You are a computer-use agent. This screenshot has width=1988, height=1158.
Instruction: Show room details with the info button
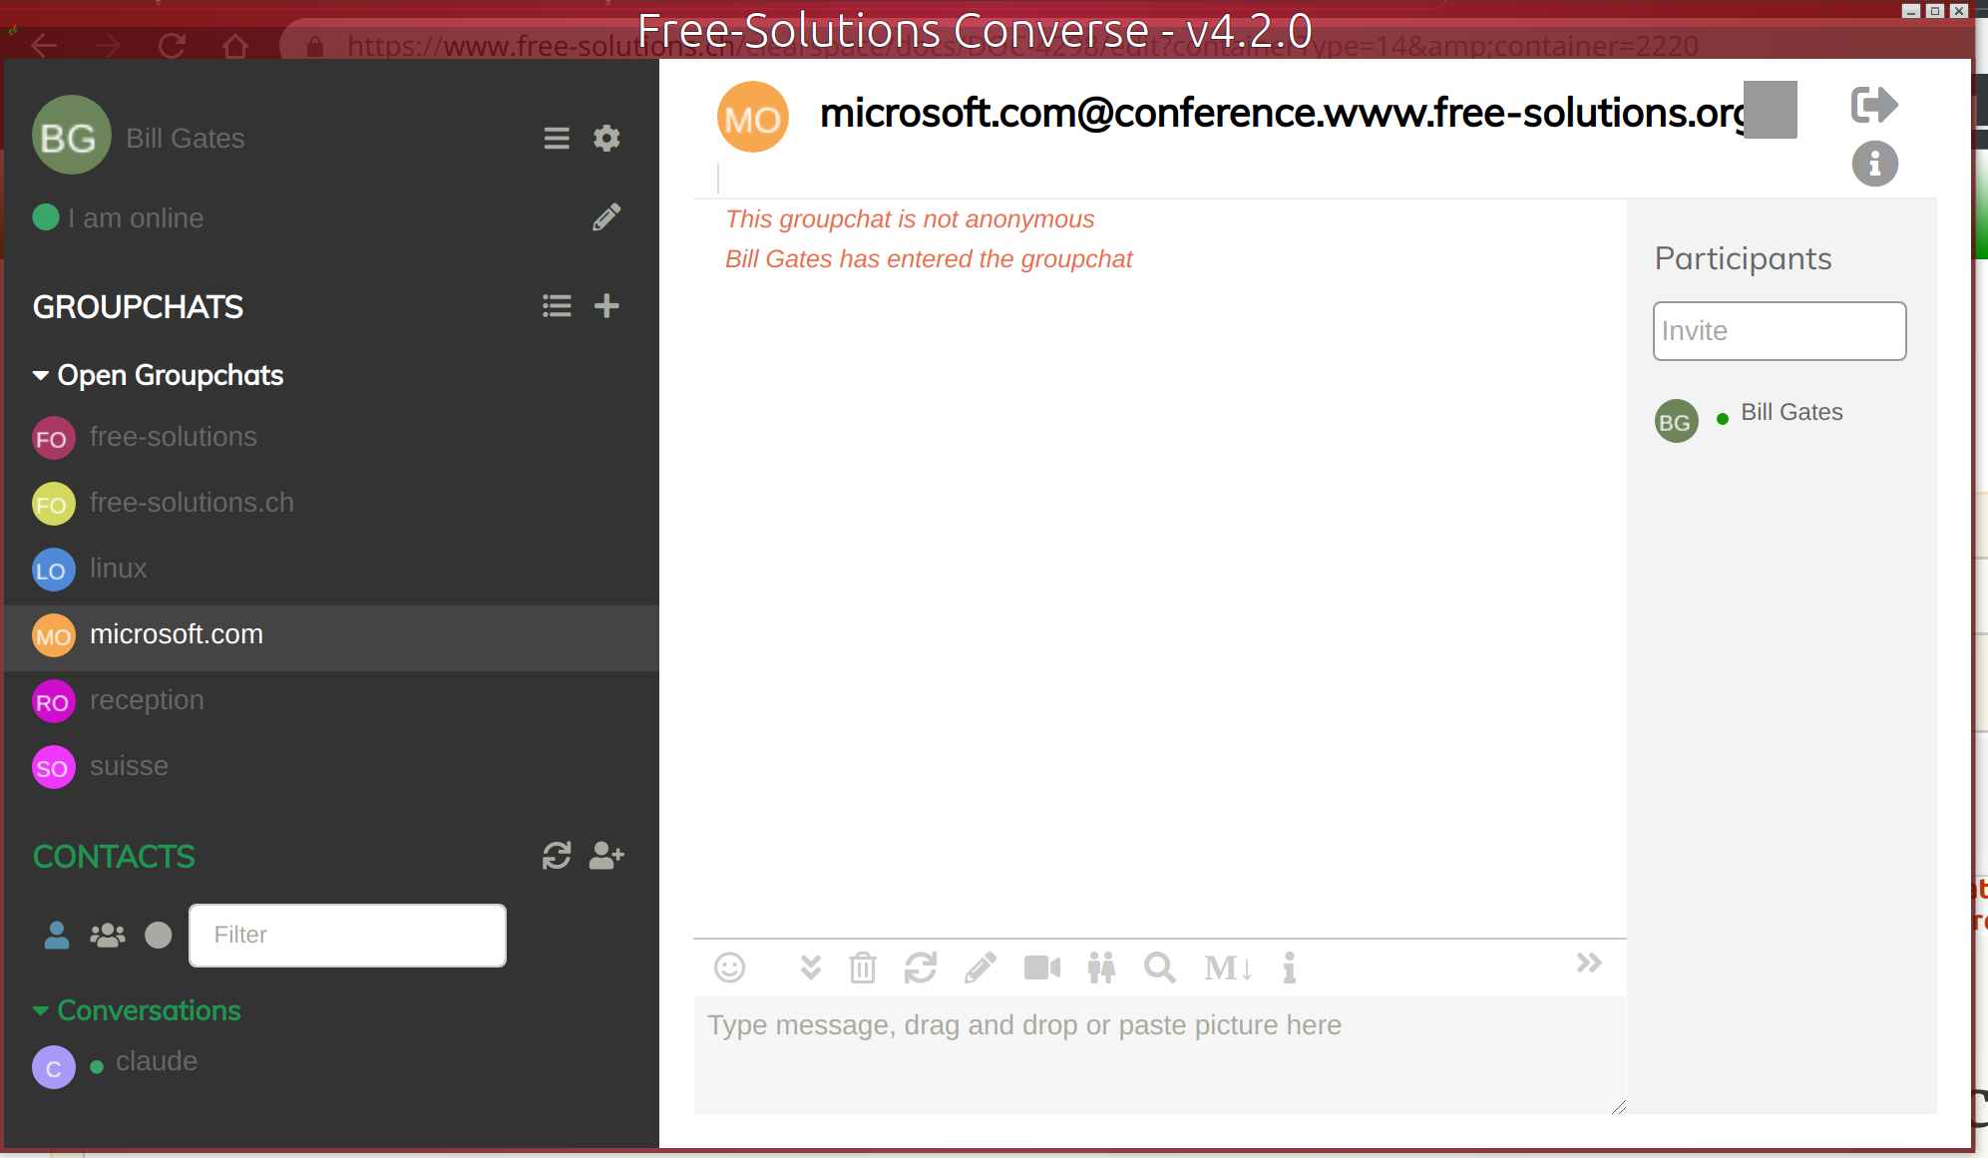1873,164
